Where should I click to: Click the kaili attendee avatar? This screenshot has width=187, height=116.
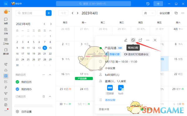tap(121, 88)
